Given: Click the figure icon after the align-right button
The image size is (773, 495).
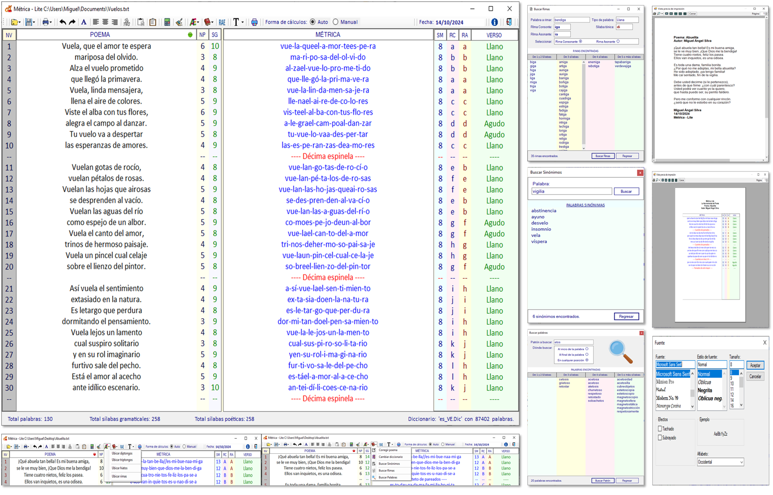Looking at the screenshot, I should (x=127, y=22).
